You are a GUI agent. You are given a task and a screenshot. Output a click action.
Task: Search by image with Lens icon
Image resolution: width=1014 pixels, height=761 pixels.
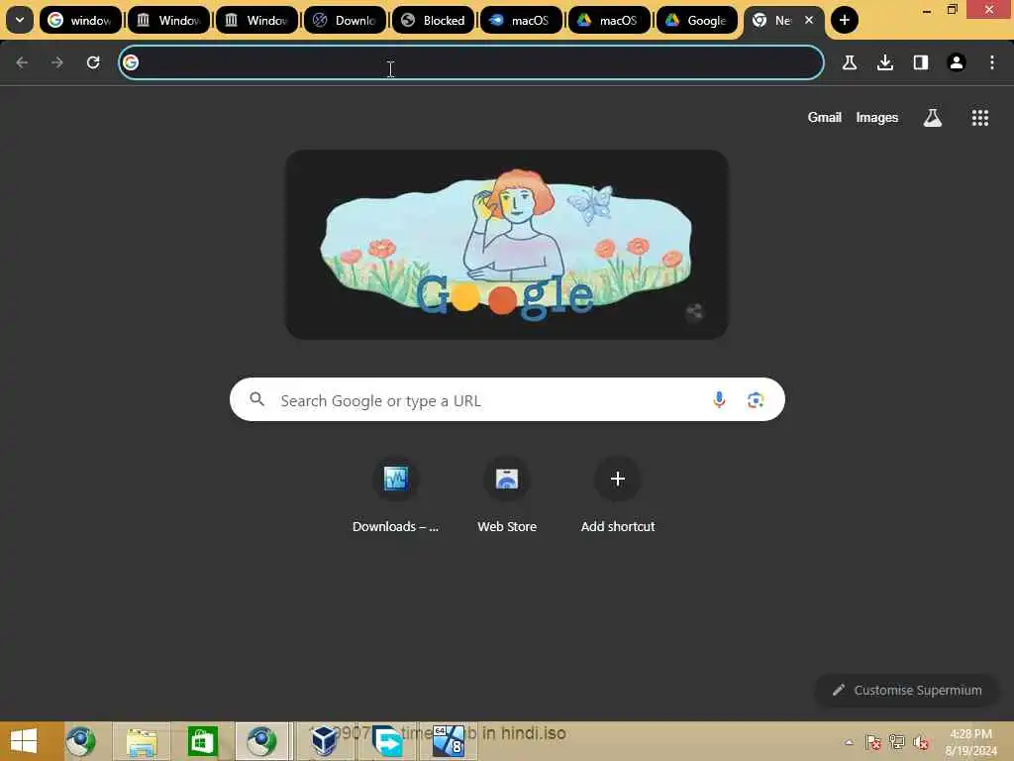point(756,400)
